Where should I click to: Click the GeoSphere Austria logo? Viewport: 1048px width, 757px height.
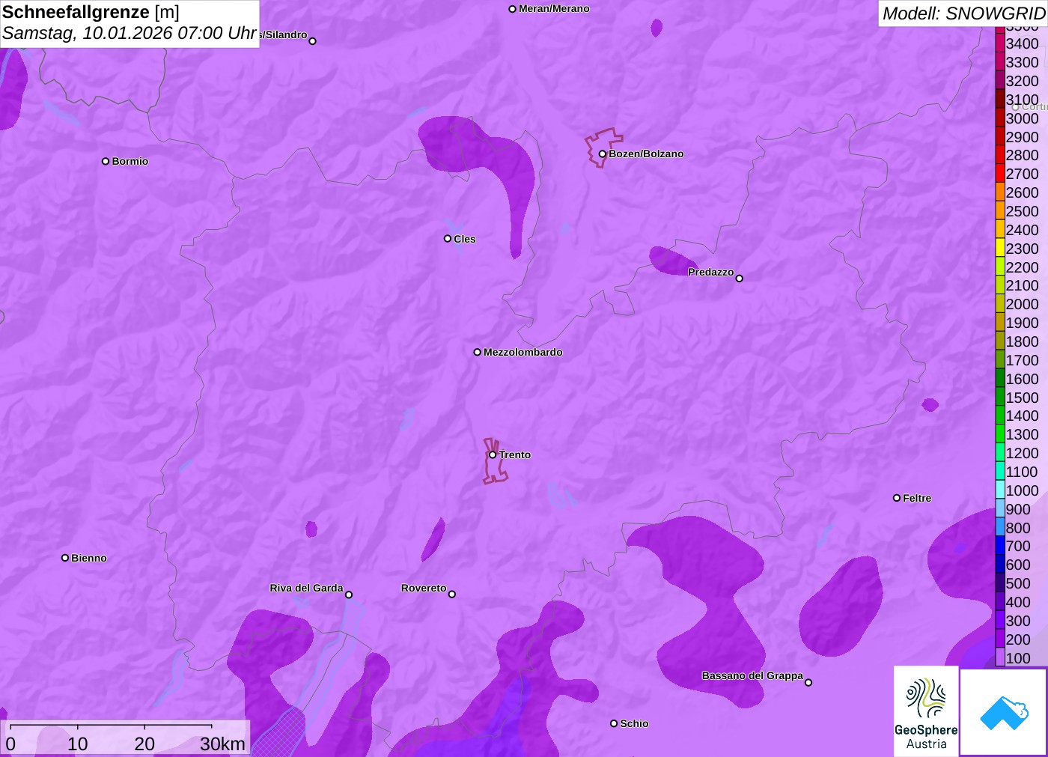pyautogui.click(x=926, y=711)
